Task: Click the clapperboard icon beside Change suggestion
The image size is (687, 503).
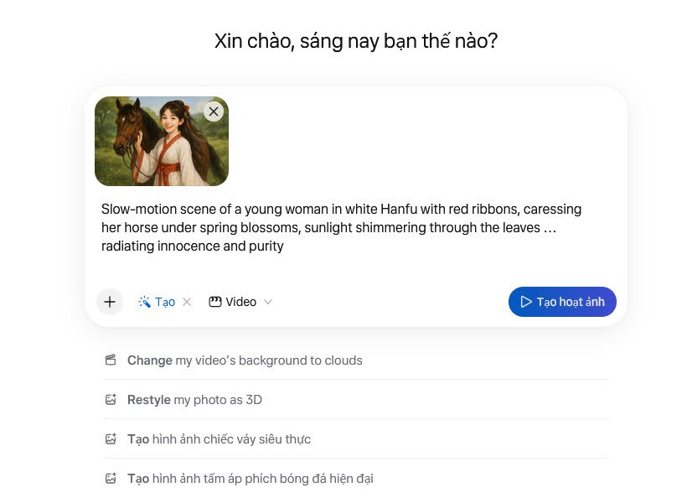Action: tap(111, 360)
